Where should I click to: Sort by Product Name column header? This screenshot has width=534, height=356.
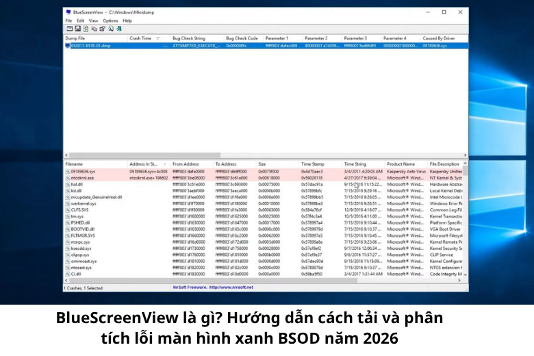coord(406,164)
